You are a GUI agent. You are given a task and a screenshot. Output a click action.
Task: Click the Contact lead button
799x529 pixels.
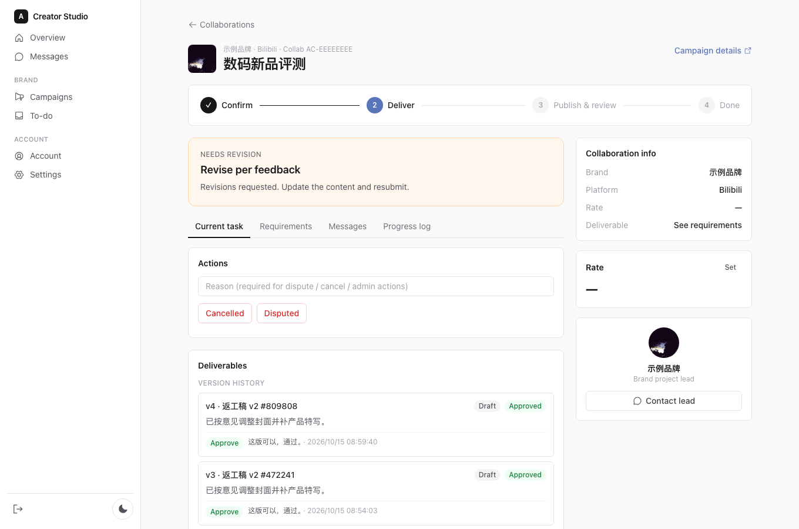click(664, 401)
